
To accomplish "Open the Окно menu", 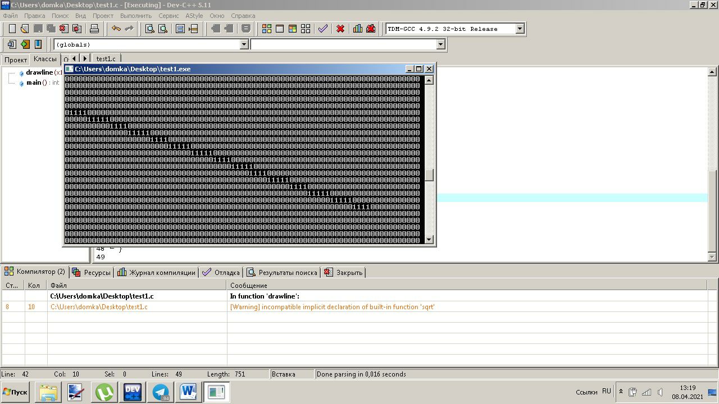I will (217, 16).
